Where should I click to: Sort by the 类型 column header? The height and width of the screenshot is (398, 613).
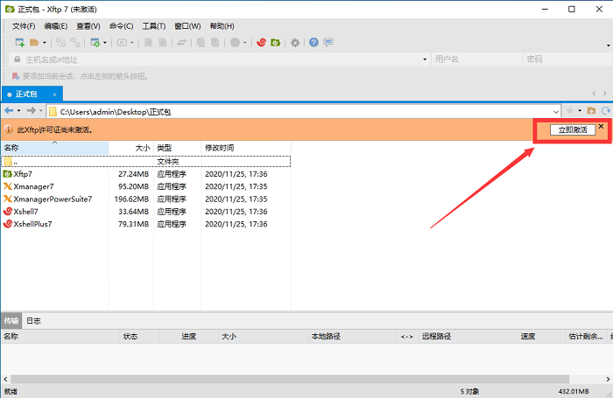(178, 148)
